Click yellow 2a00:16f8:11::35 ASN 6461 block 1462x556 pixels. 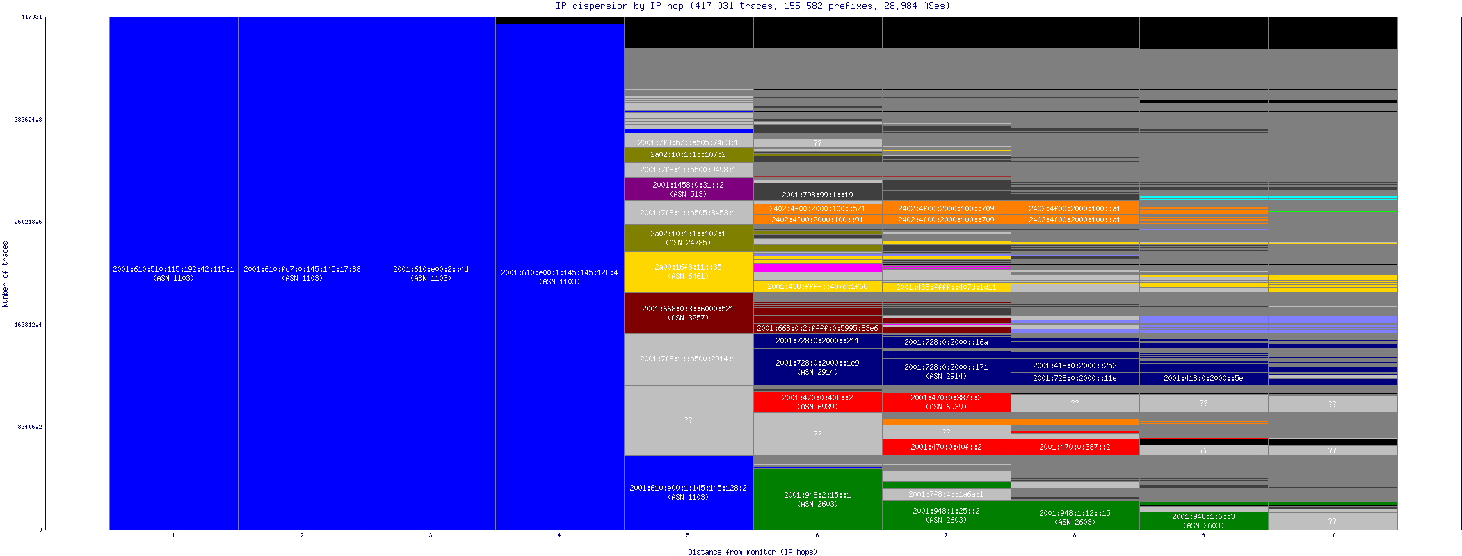[x=688, y=272]
